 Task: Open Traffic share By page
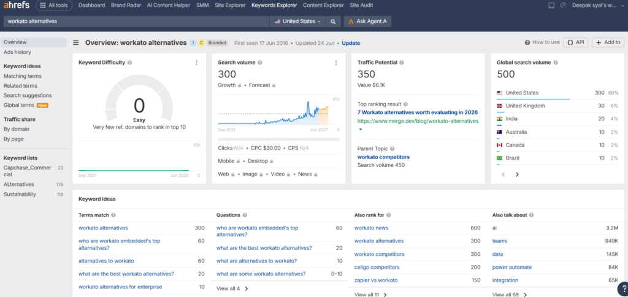[x=13, y=139]
